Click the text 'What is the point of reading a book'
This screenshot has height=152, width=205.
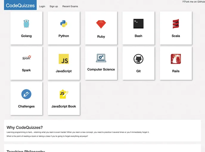click(x=47, y=136)
